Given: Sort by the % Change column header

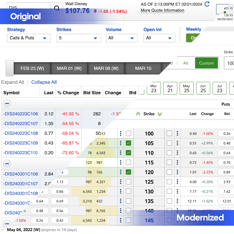Looking at the screenshot, I should pos(68,93).
